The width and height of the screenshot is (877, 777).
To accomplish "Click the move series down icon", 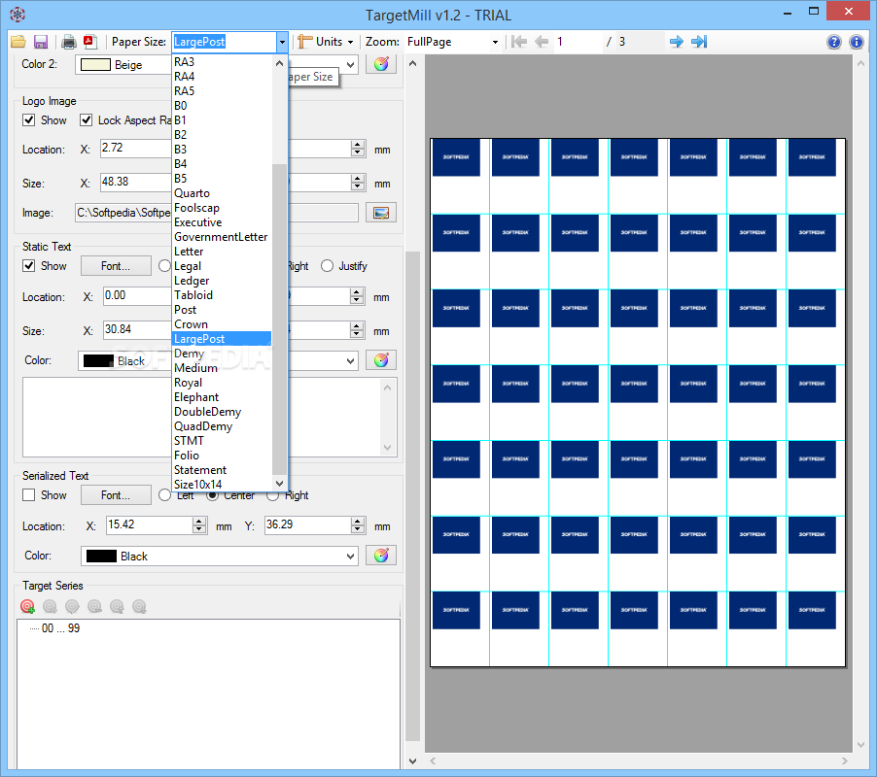I will (x=139, y=606).
